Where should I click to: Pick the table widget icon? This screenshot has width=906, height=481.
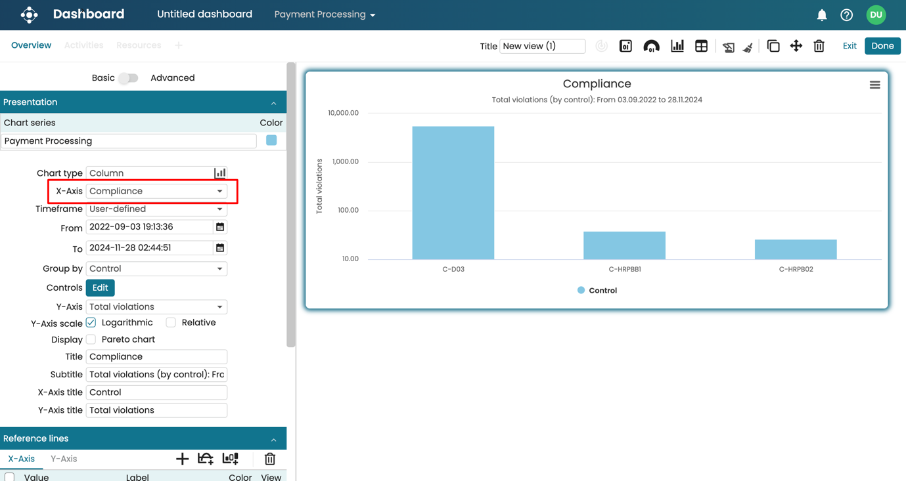click(701, 46)
